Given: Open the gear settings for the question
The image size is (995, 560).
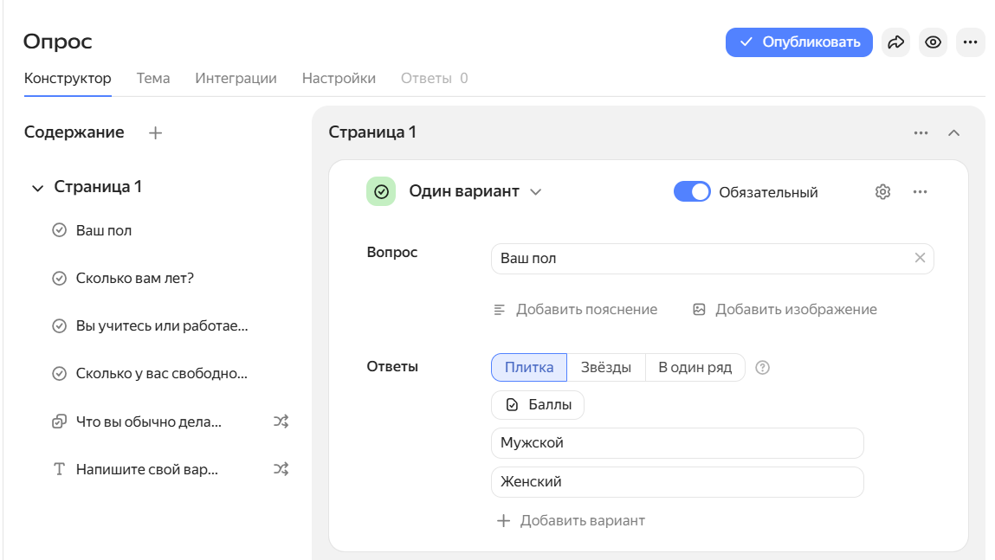Looking at the screenshot, I should click(882, 191).
